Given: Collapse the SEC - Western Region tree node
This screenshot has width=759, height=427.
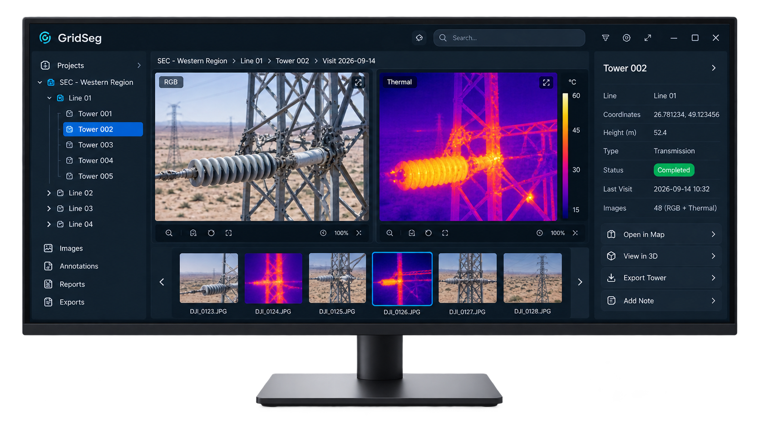Looking at the screenshot, I should click(x=40, y=82).
